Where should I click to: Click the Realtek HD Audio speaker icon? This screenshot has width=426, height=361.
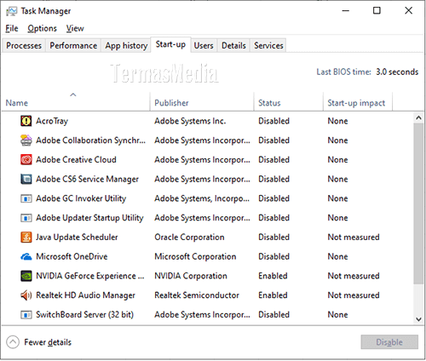tap(26, 295)
